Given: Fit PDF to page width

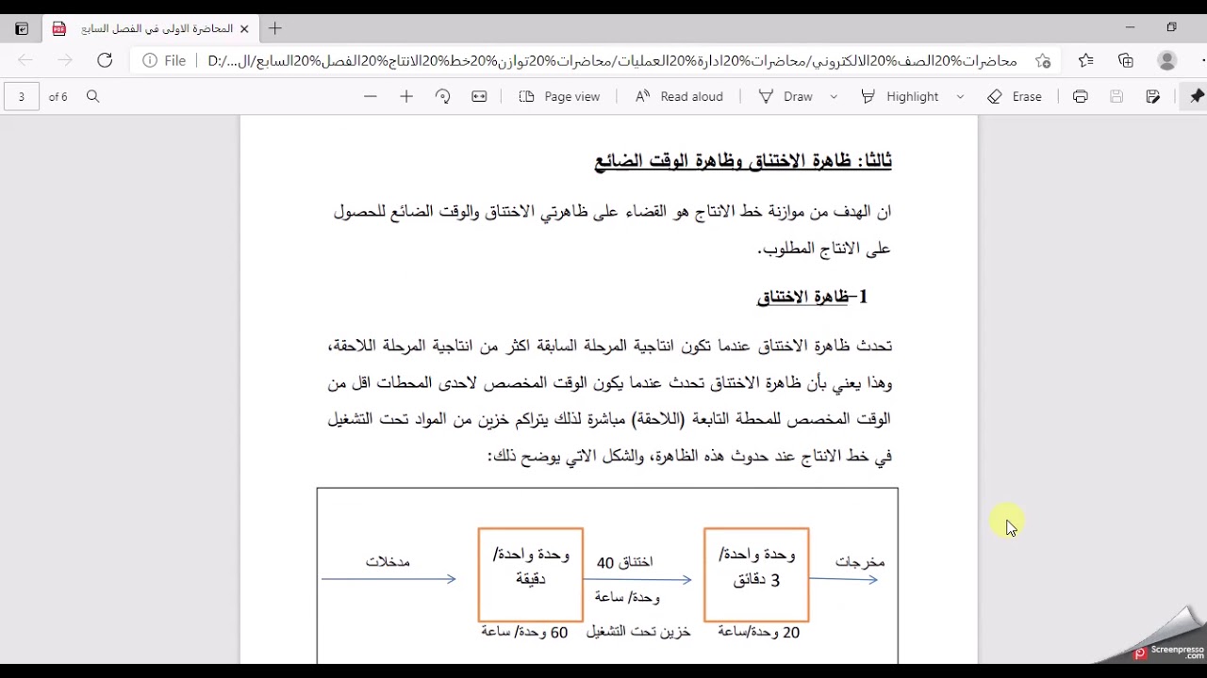Looking at the screenshot, I should click(x=479, y=96).
